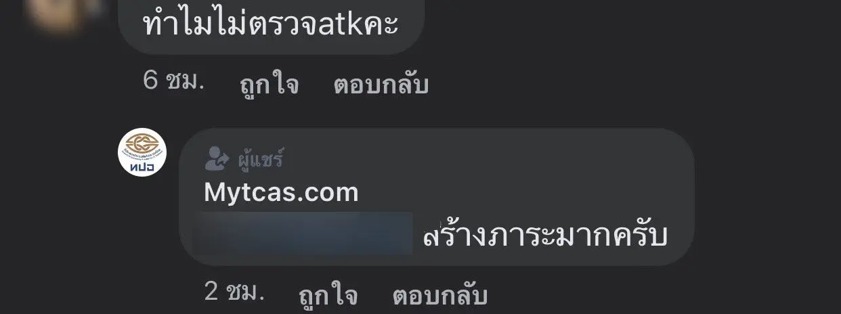Like the Mytcas.com reply

tap(328, 295)
